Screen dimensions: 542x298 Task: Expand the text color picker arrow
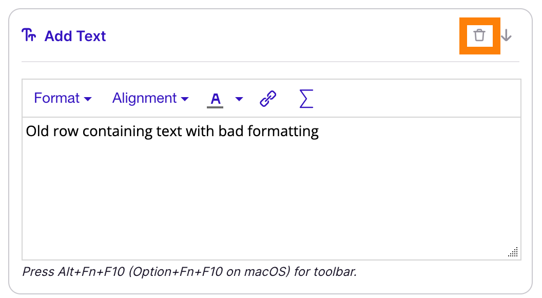pyautogui.click(x=238, y=99)
